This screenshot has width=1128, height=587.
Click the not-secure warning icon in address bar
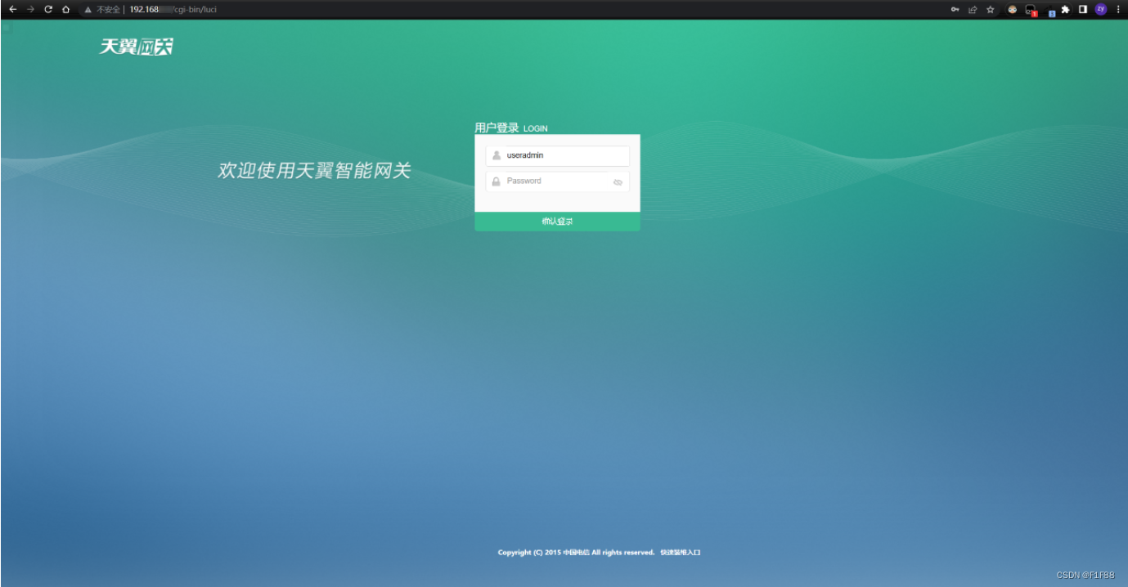tap(88, 10)
